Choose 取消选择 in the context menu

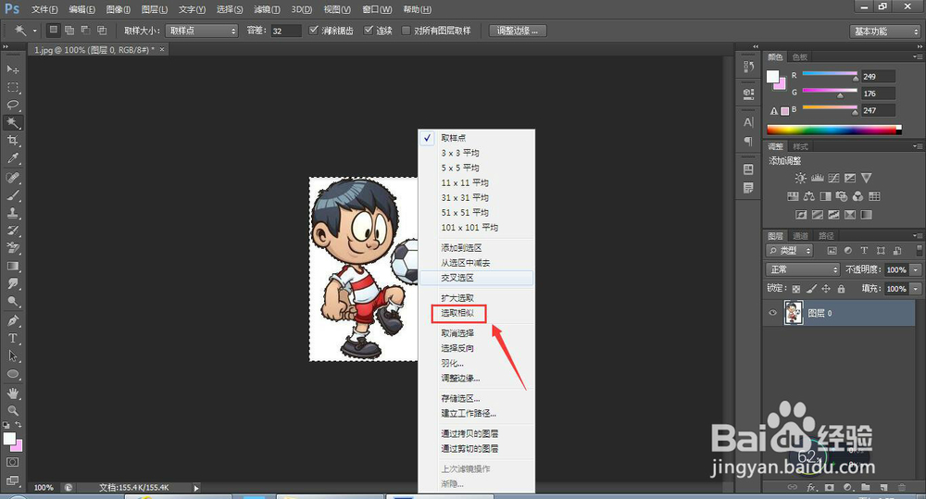coord(457,333)
